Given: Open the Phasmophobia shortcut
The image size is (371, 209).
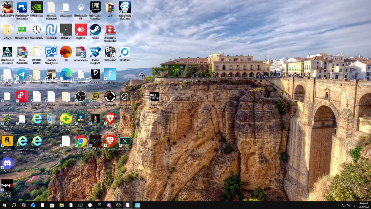Looking at the screenshot, I should [95, 76].
